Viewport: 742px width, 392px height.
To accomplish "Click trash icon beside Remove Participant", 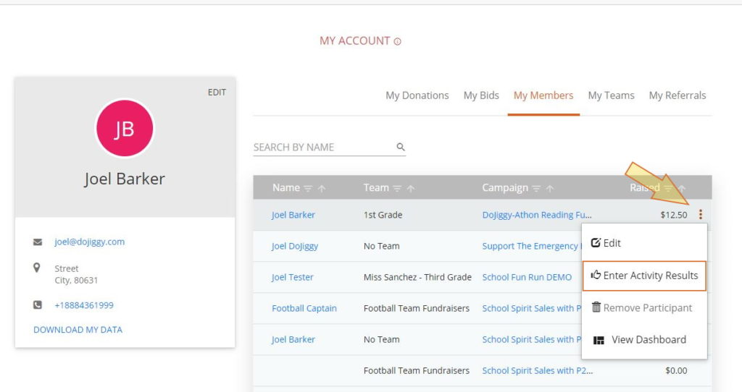I will (x=596, y=307).
